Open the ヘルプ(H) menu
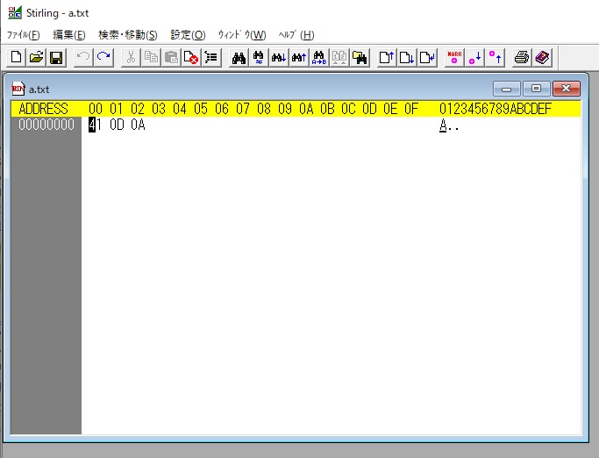 click(296, 35)
